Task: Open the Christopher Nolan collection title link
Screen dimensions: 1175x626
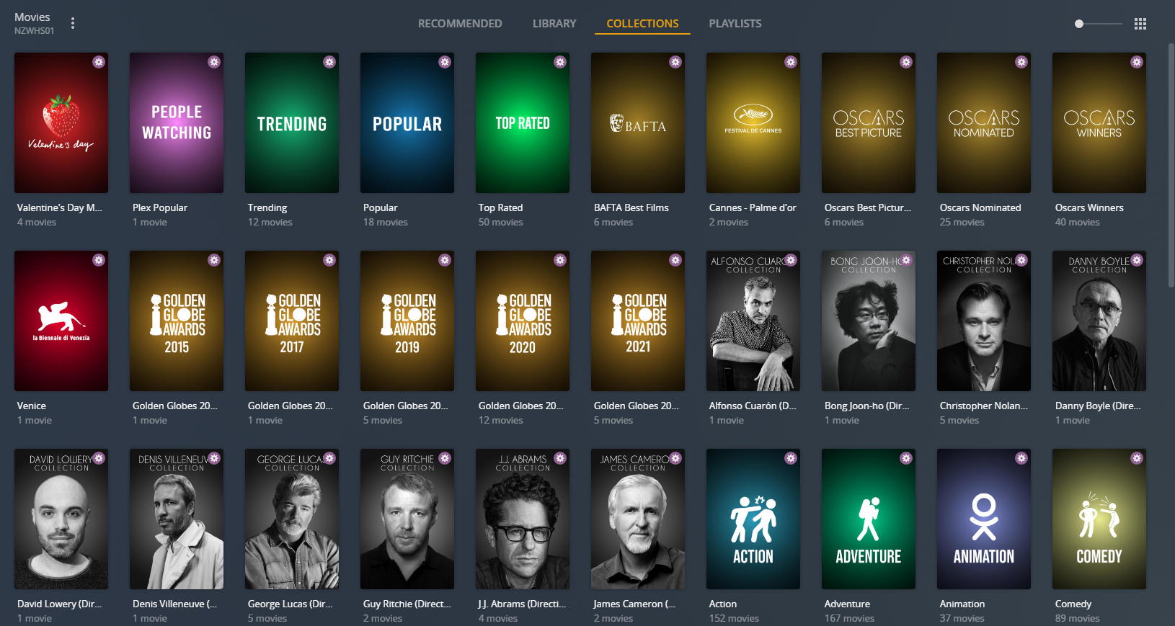Action: (x=983, y=406)
